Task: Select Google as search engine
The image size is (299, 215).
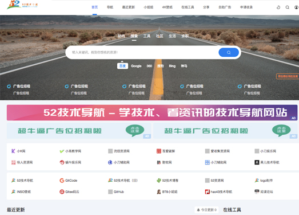Action: pos(136,66)
